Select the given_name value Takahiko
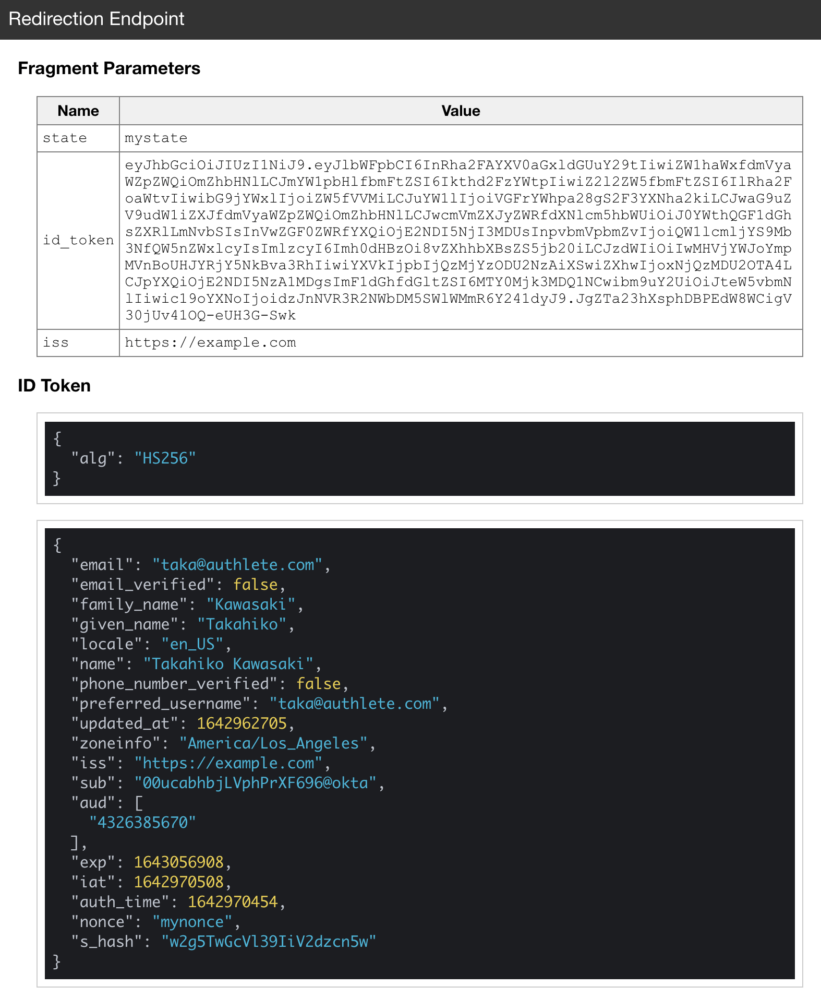Screen dimensions: 821x998 click(242, 624)
